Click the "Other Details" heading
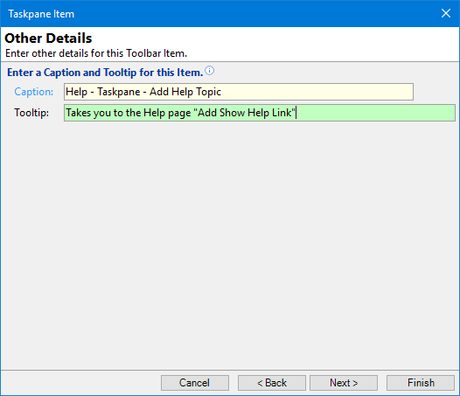Viewport: 460px width, 396px height. click(48, 38)
